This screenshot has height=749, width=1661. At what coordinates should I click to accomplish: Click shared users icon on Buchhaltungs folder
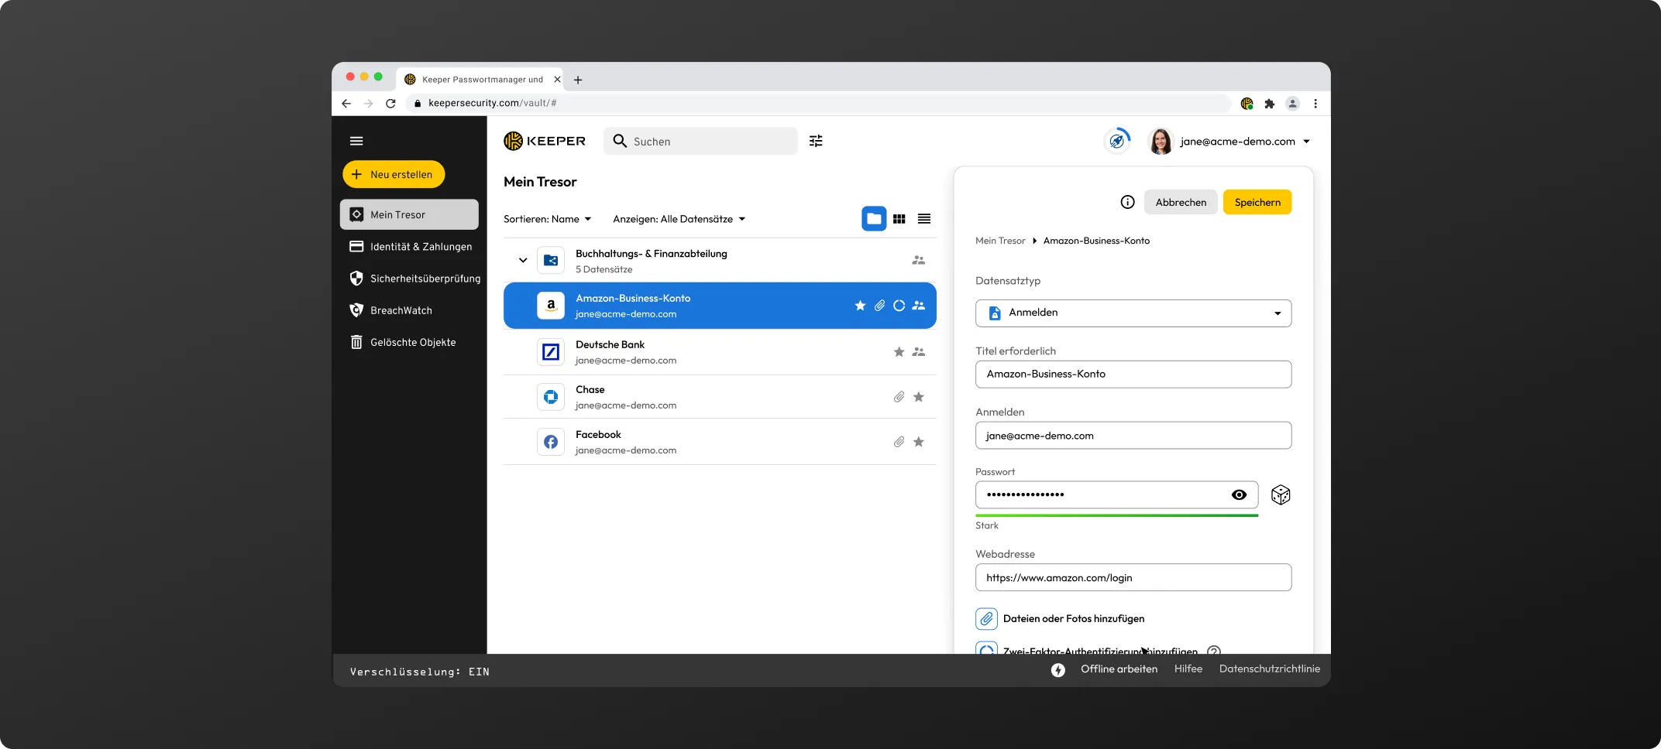[x=919, y=261]
